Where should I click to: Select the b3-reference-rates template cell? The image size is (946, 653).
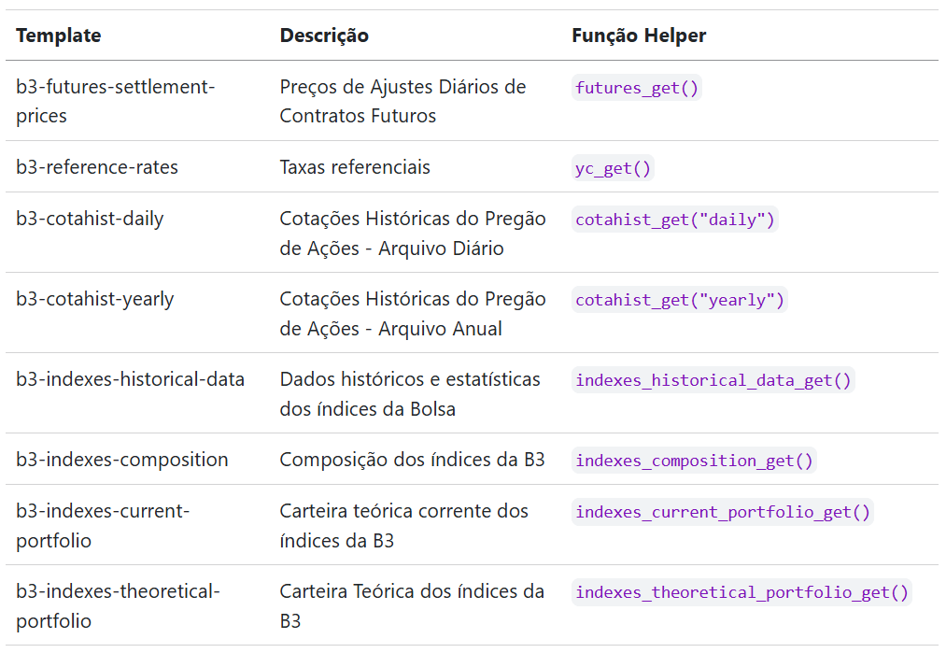pyautogui.click(x=97, y=167)
